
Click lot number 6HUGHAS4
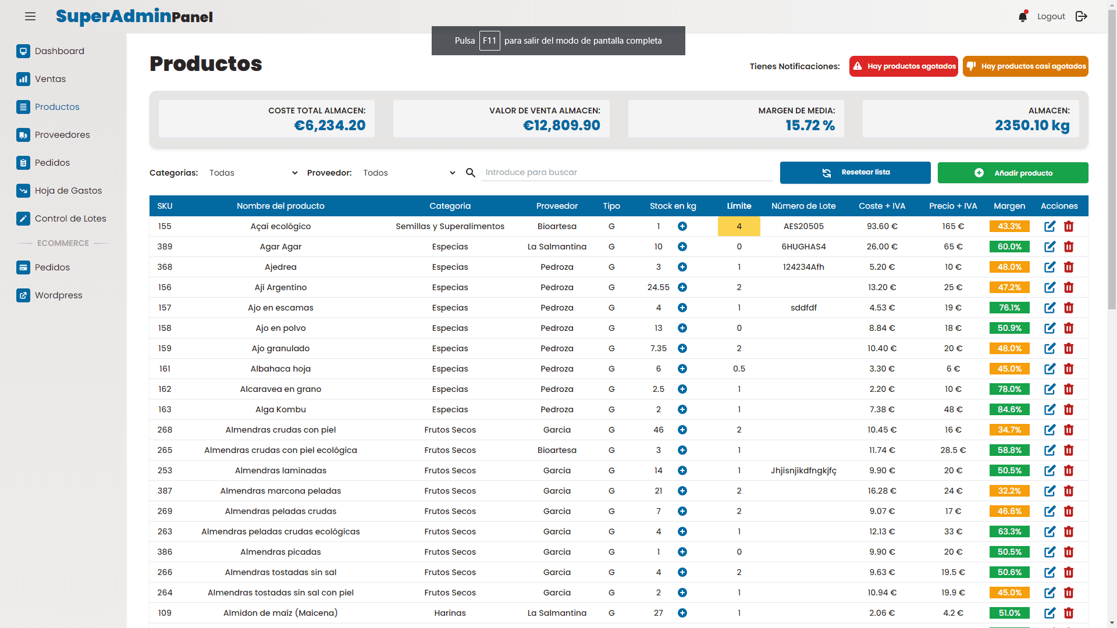tap(803, 247)
